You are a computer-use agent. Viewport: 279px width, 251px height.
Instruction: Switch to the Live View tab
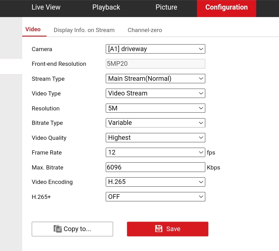[46, 7]
